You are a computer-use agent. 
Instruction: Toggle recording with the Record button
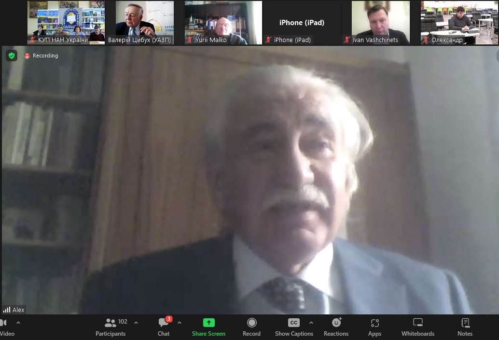click(251, 326)
